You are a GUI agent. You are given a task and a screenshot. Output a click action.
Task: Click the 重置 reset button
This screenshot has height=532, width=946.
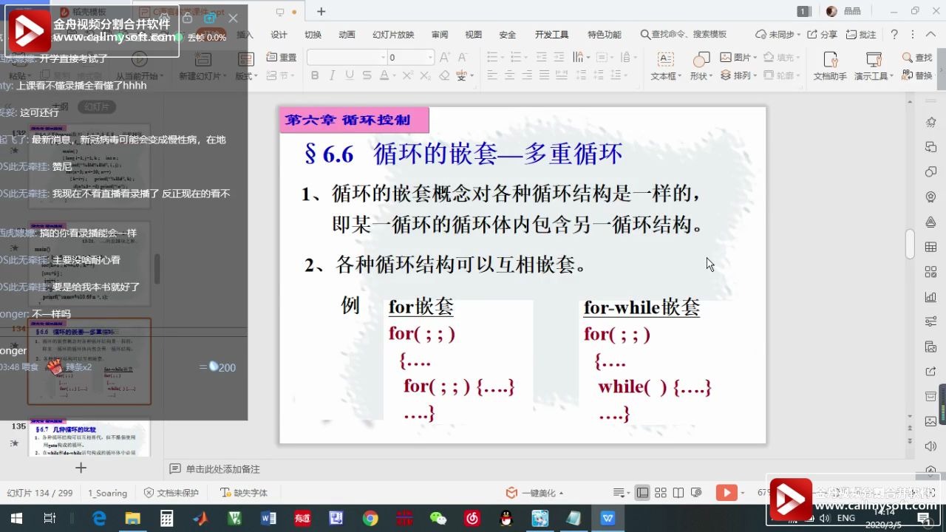click(282, 56)
